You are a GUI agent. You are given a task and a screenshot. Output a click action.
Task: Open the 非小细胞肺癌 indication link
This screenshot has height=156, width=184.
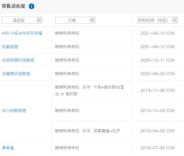[14, 111]
